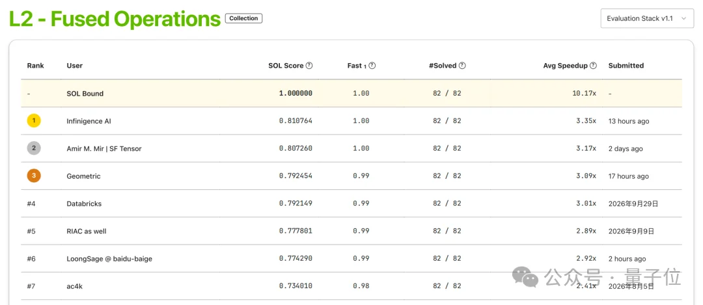Click the 3.35x average speedup value

tap(586, 121)
